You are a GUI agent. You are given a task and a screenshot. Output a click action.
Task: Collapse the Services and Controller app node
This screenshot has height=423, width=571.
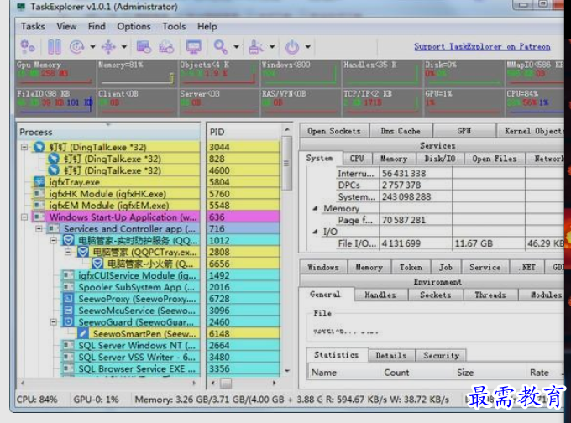pyautogui.click(x=39, y=228)
